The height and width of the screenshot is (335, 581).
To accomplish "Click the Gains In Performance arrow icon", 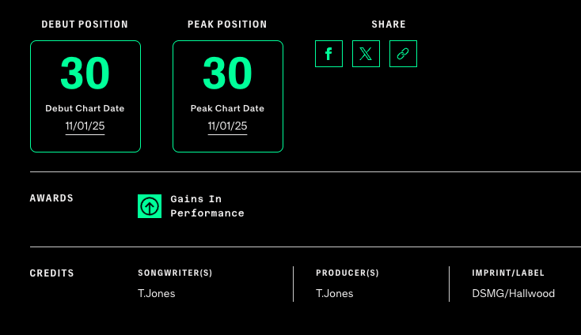I will 150,206.
